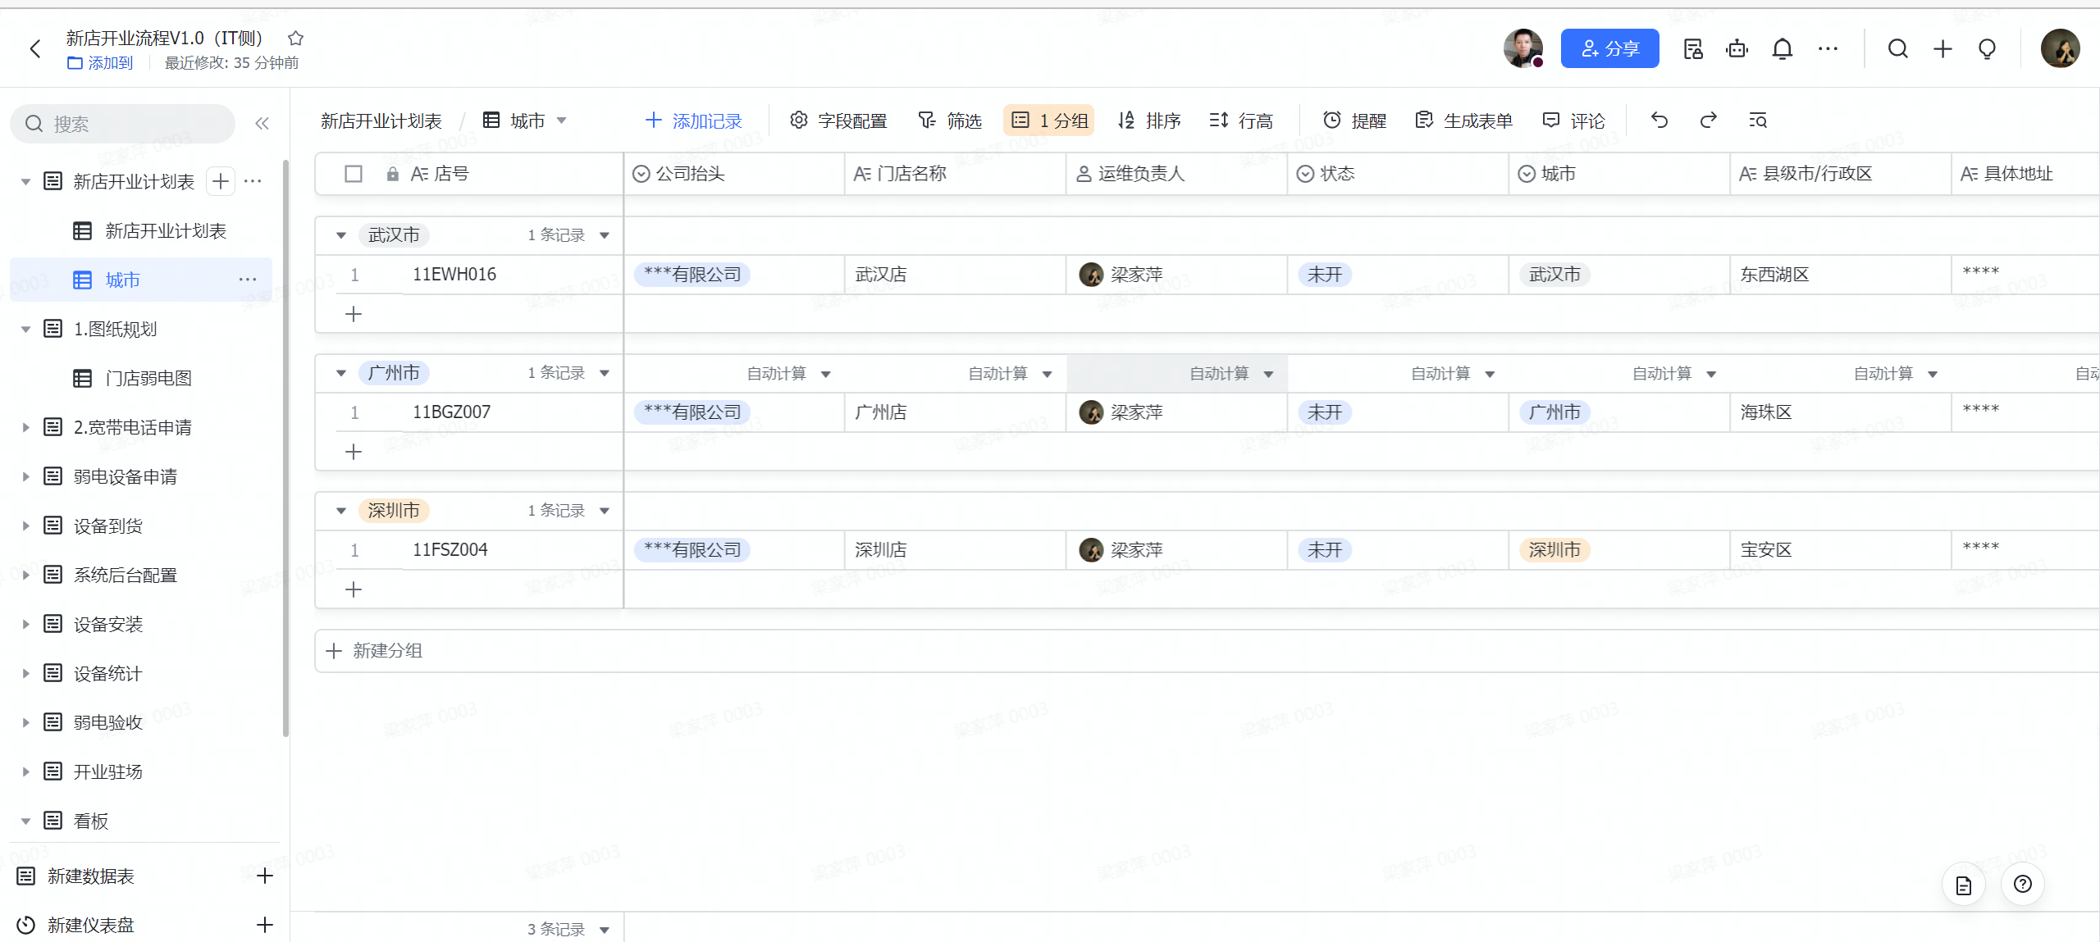Image resolution: width=2100 pixels, height=942 pixels.
Task: Open the 设备统计 table
Action: click(x=108, y=673)
